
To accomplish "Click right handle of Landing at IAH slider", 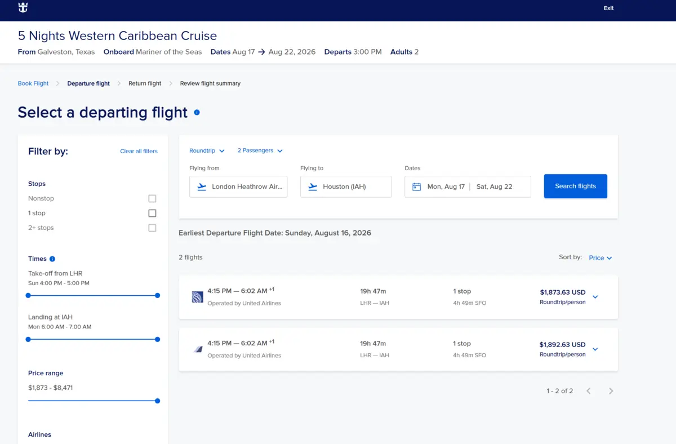I will (x=157, y=339).
